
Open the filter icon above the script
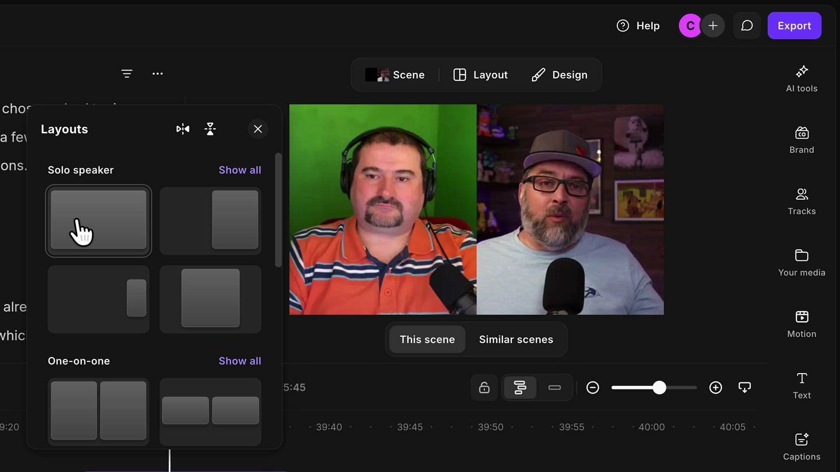tap(127, 74)
